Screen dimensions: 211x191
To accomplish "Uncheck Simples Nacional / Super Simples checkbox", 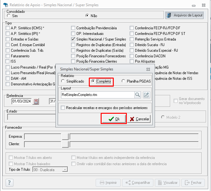I will [73, 39].
